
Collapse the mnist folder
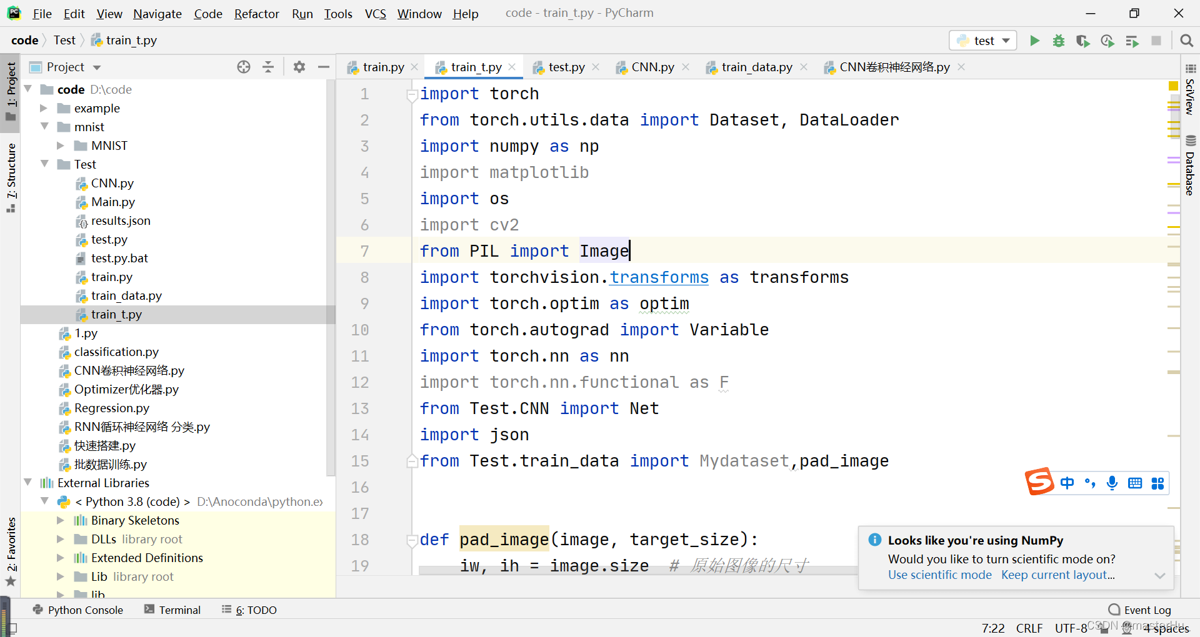44,126
